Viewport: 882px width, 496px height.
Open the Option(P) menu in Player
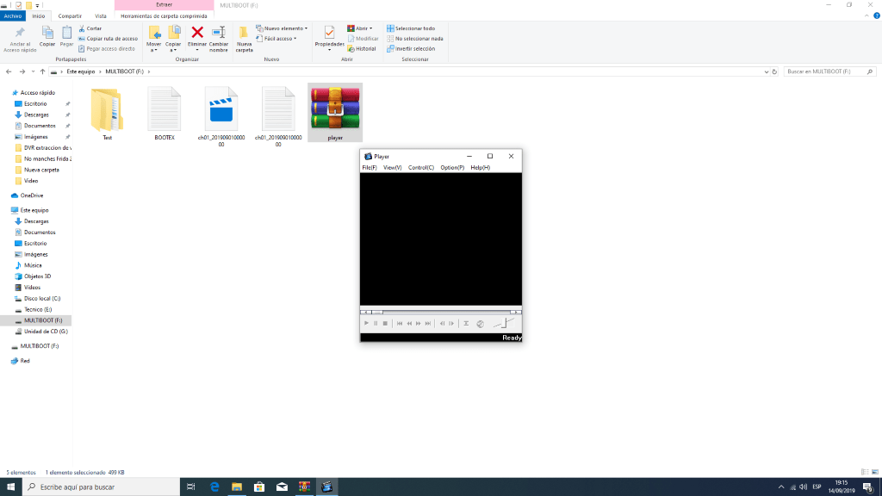452,167
